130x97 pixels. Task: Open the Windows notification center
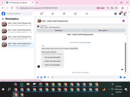126,89
